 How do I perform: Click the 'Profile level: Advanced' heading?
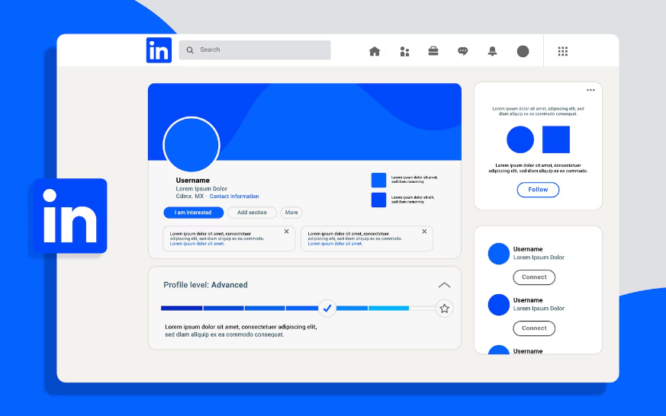[x=205, y=285]
